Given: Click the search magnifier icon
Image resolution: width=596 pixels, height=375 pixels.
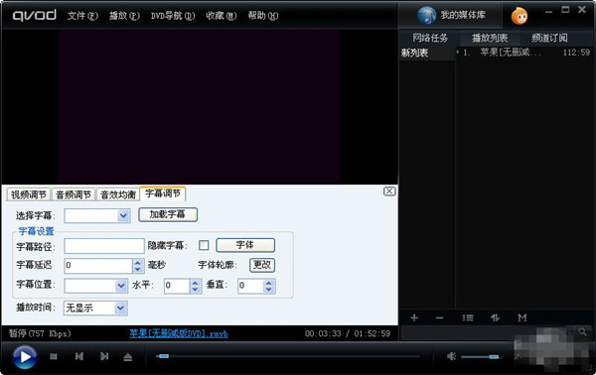Looking at the screenshot, I should pyautogui.click(x=582, y=332).
